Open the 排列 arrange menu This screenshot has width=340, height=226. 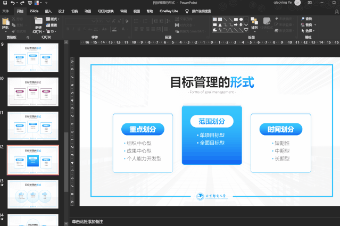(254, 24)
